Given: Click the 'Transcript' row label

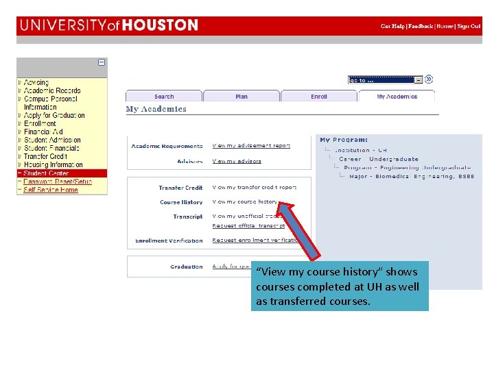Looking at the screenshot, I should 188,217.
